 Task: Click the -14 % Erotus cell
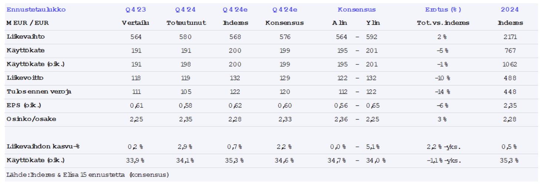pos(443,92)
